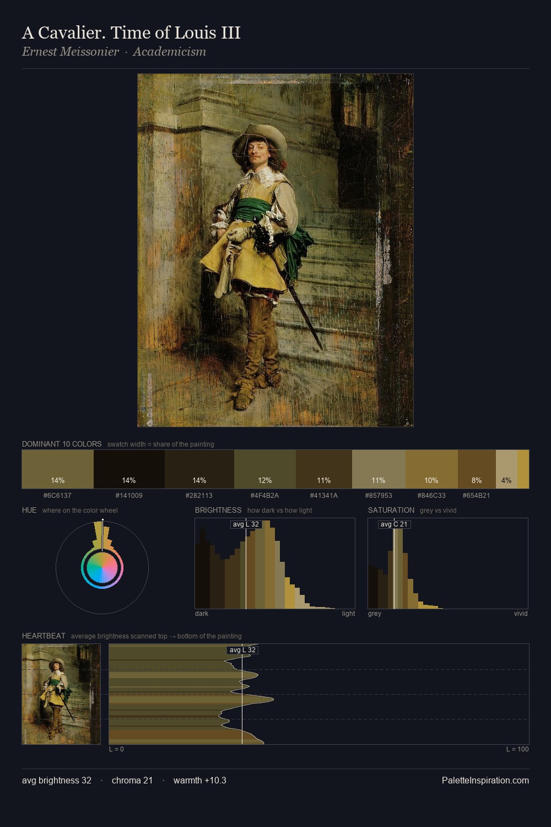Click the artist name Ernest Meissonier

coord(71,52)
